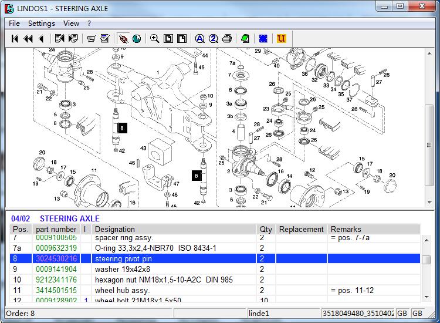Click the search '2' magnifier icon
The width and height of the screenshot is (440, 323).
tap(214, 39)
